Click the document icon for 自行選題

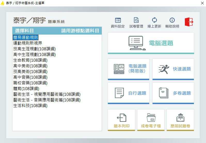[x=119, y=93]
